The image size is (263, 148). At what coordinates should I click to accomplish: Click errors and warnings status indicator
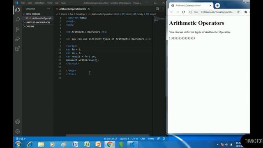click(21, 139)
